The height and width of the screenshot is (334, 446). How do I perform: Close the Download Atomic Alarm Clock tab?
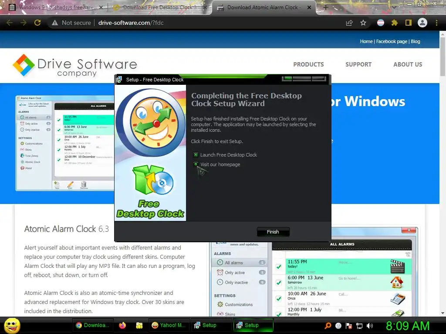point(309,8)
